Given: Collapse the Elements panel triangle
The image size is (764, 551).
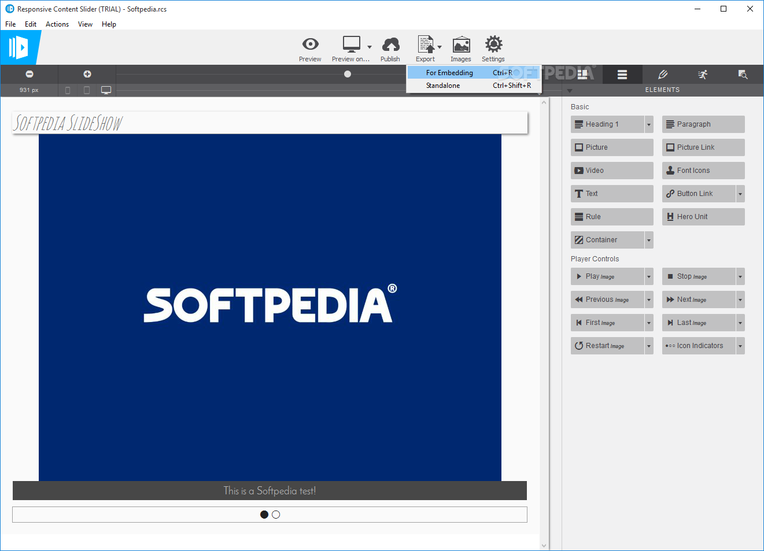Looking at the screenshot, I should tap(570, 91).
